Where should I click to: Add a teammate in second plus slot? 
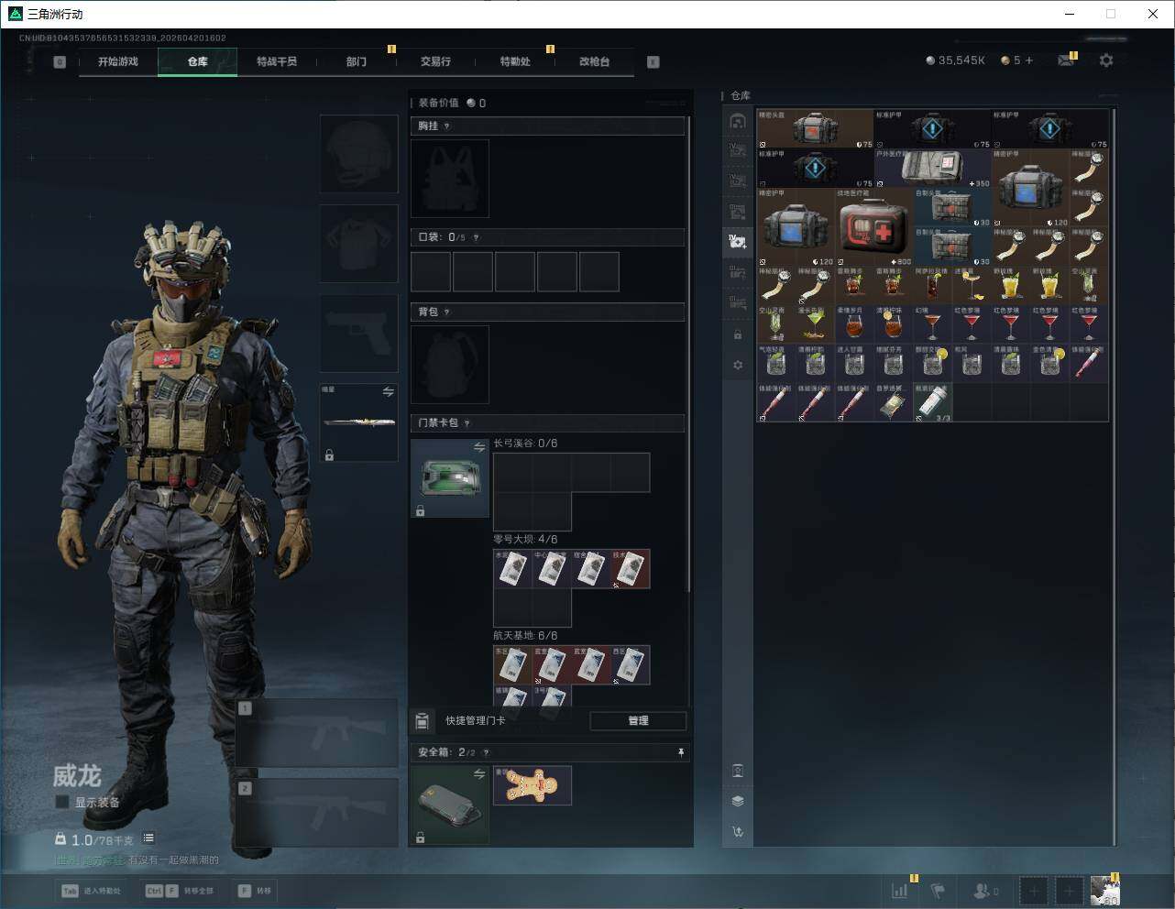pos(1069,891)
